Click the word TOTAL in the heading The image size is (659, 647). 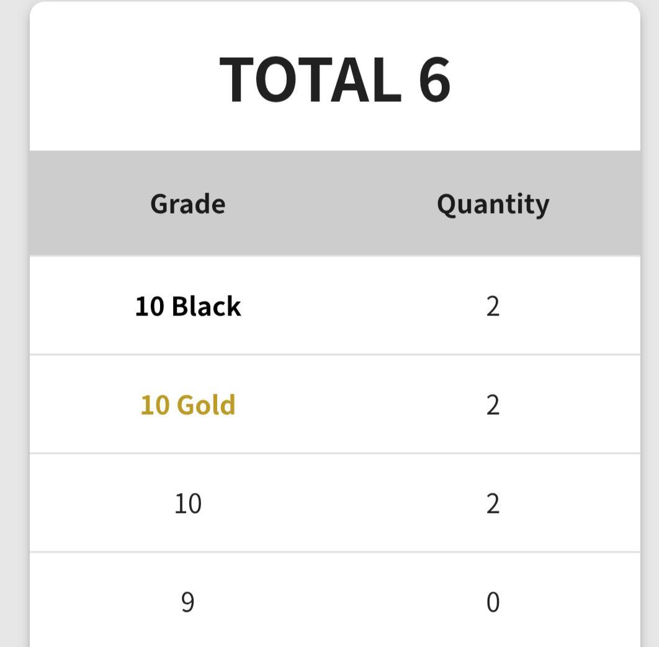click(310, 79)
